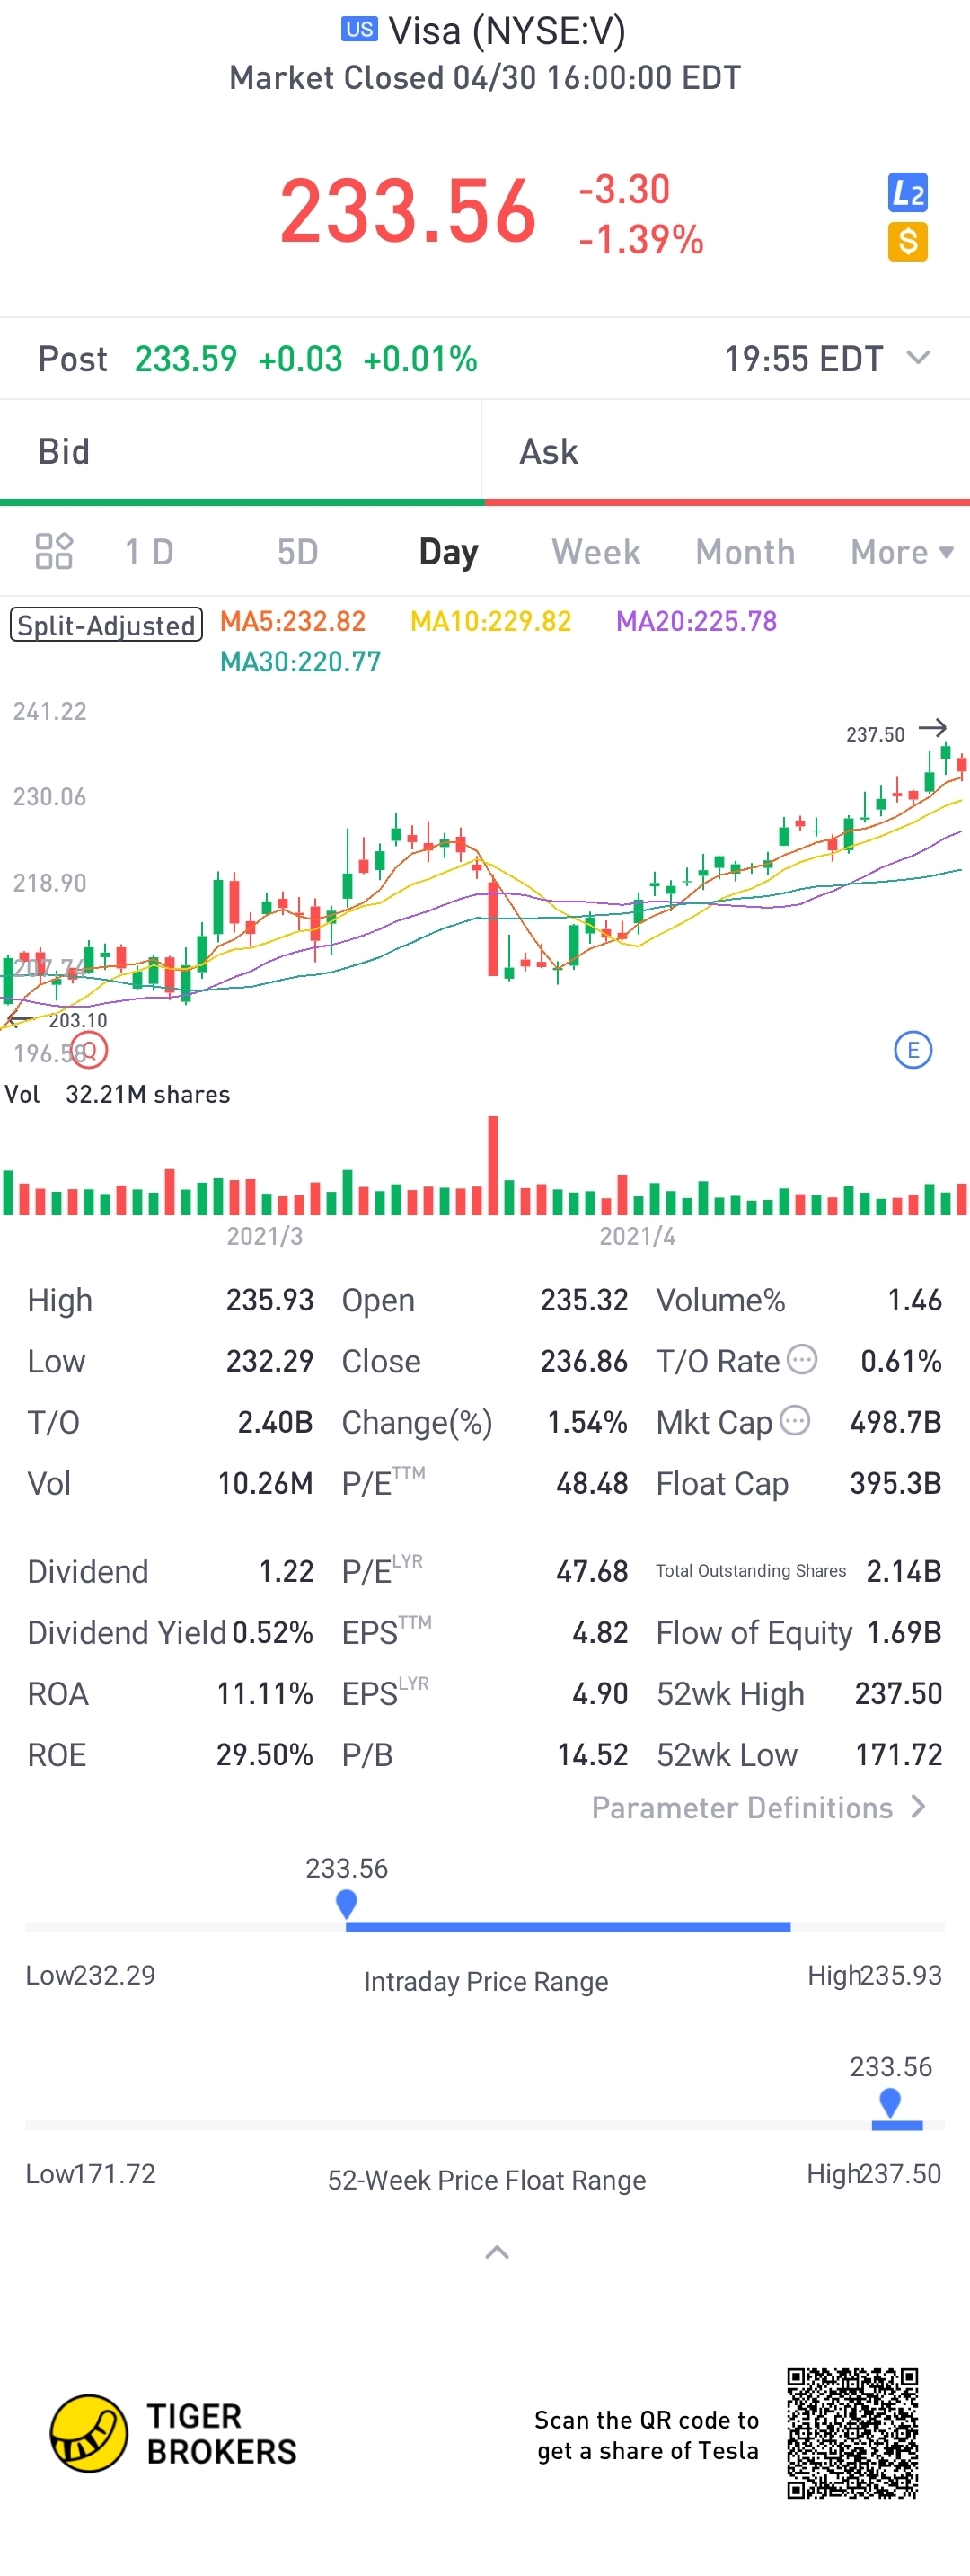The width and height of the screenshot is (970, 2576).
Task: Open the Mkt Cap info bubble
Action: pyautogui.click(x=794, y=1420)
